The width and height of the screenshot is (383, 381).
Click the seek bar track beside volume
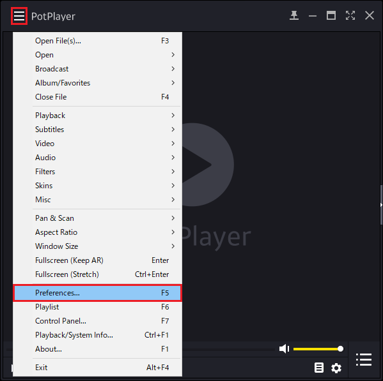(x=229, y=350)
